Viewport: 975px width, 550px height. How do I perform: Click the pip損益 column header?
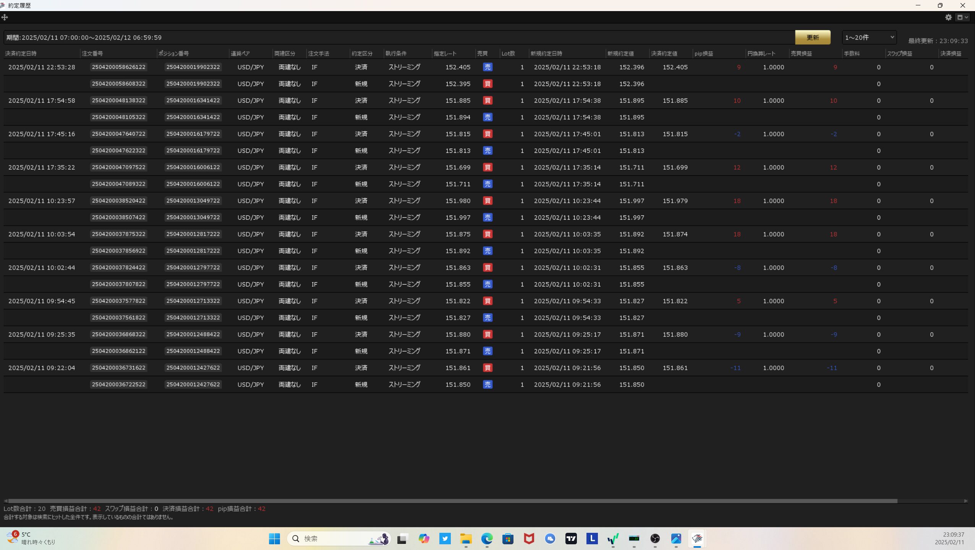coord(703,53)
